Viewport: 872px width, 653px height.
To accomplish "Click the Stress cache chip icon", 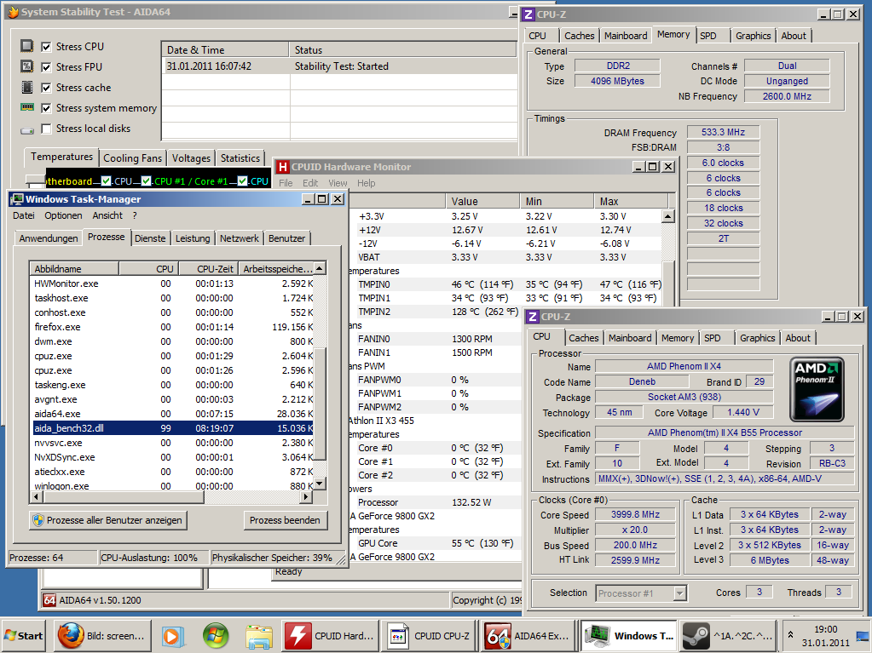I will (26, 87).
